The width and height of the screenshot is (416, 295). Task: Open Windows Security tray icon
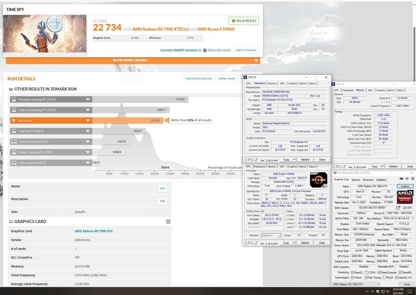point(378,291)
